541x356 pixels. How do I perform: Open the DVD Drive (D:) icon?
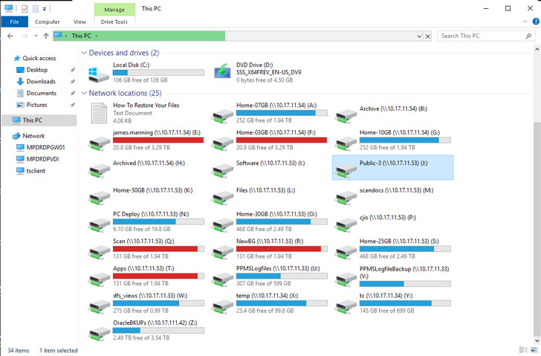tap(221, 71)
